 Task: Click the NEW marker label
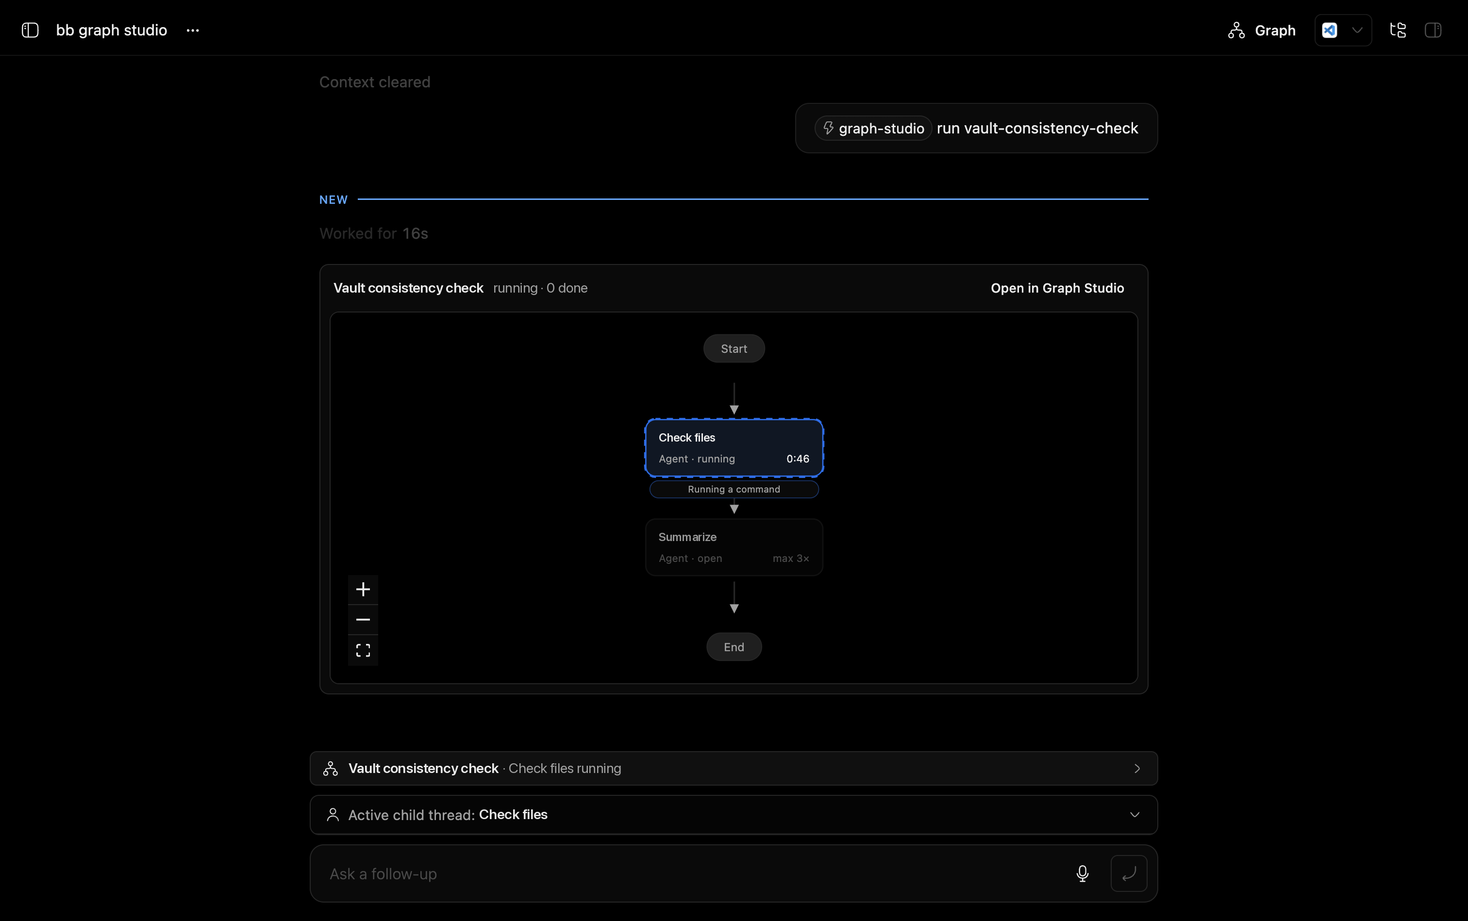point(334,200)
